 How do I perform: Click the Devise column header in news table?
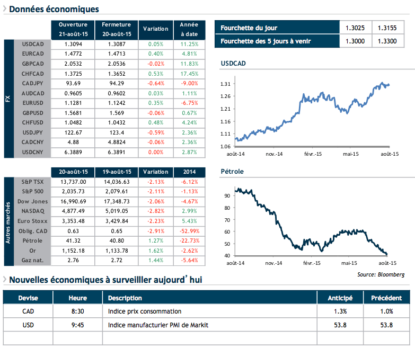click(28, 298)
